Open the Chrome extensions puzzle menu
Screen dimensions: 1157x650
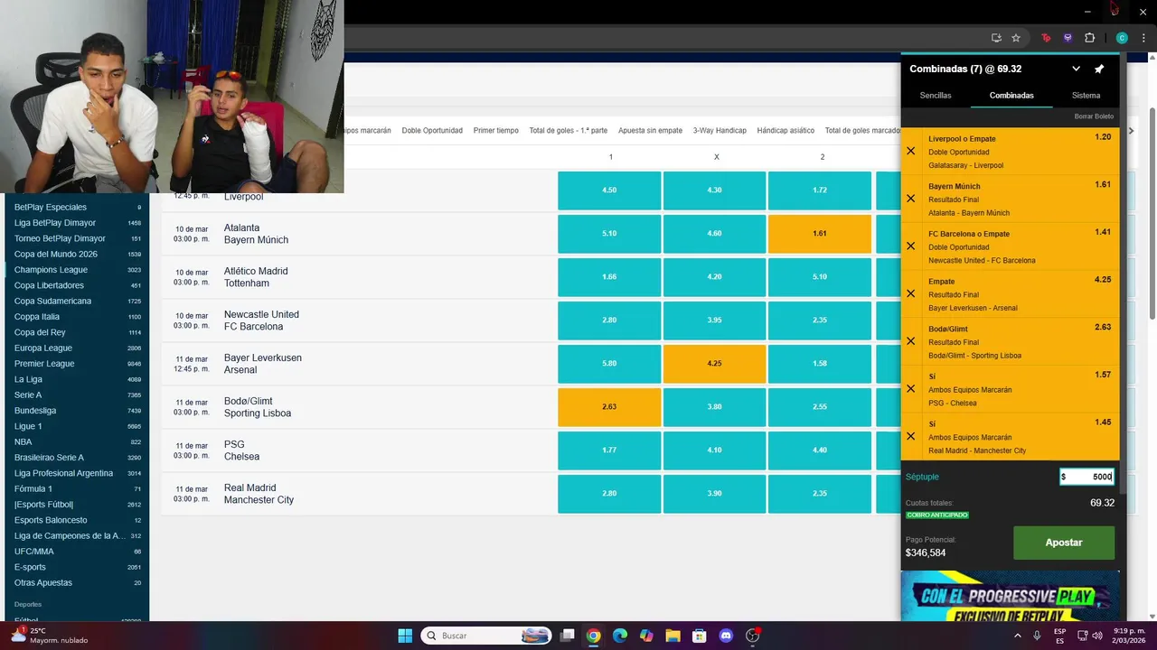pos(1089,38)
